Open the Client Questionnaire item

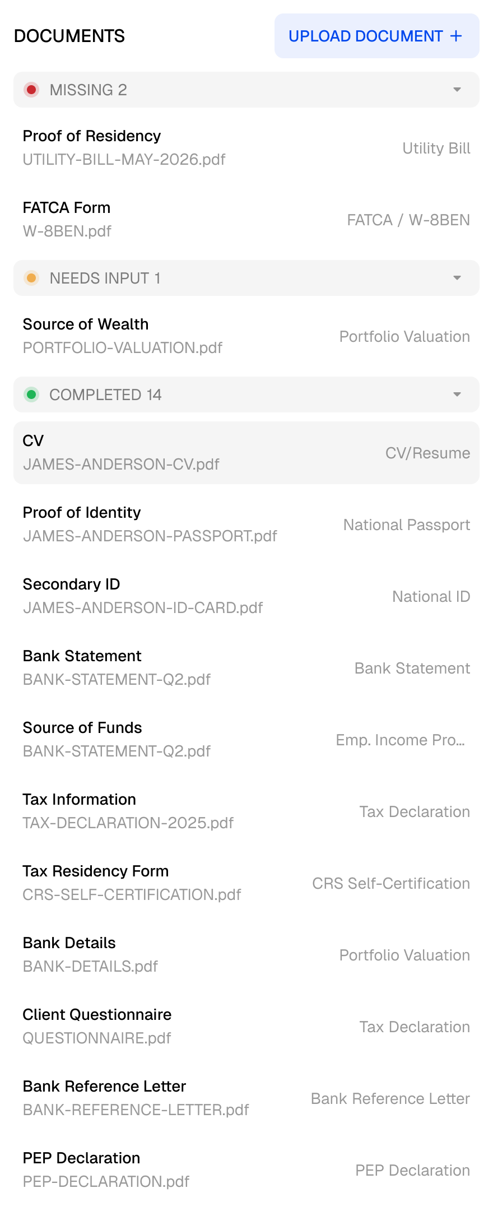(246, 1027)
